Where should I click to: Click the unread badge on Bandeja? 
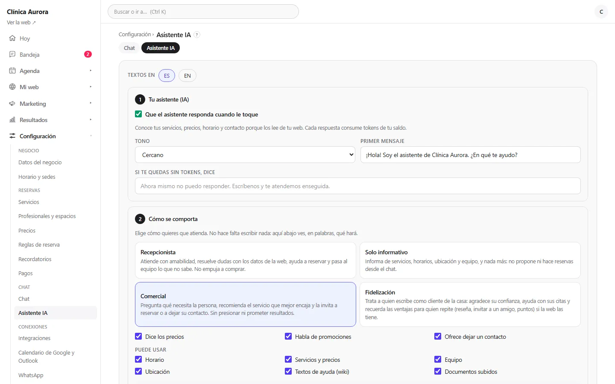point(88,54)
